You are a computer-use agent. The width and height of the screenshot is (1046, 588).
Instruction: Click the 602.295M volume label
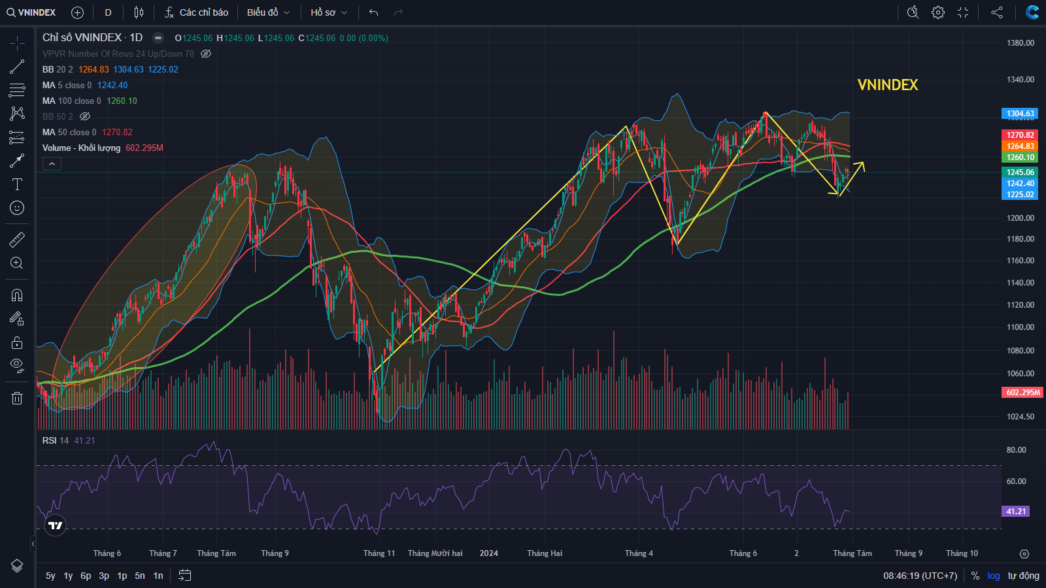point(1023,393)
